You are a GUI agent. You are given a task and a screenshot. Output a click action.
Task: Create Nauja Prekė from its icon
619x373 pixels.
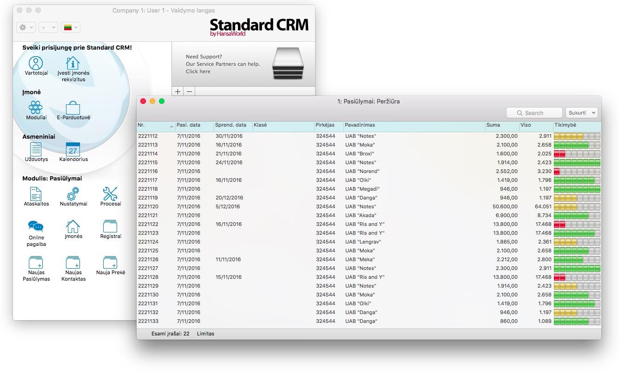pos(110,263)
